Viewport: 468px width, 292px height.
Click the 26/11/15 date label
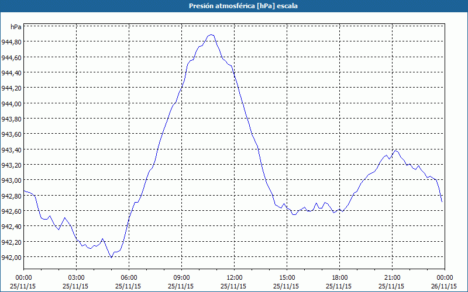click(x=444, y=286)
